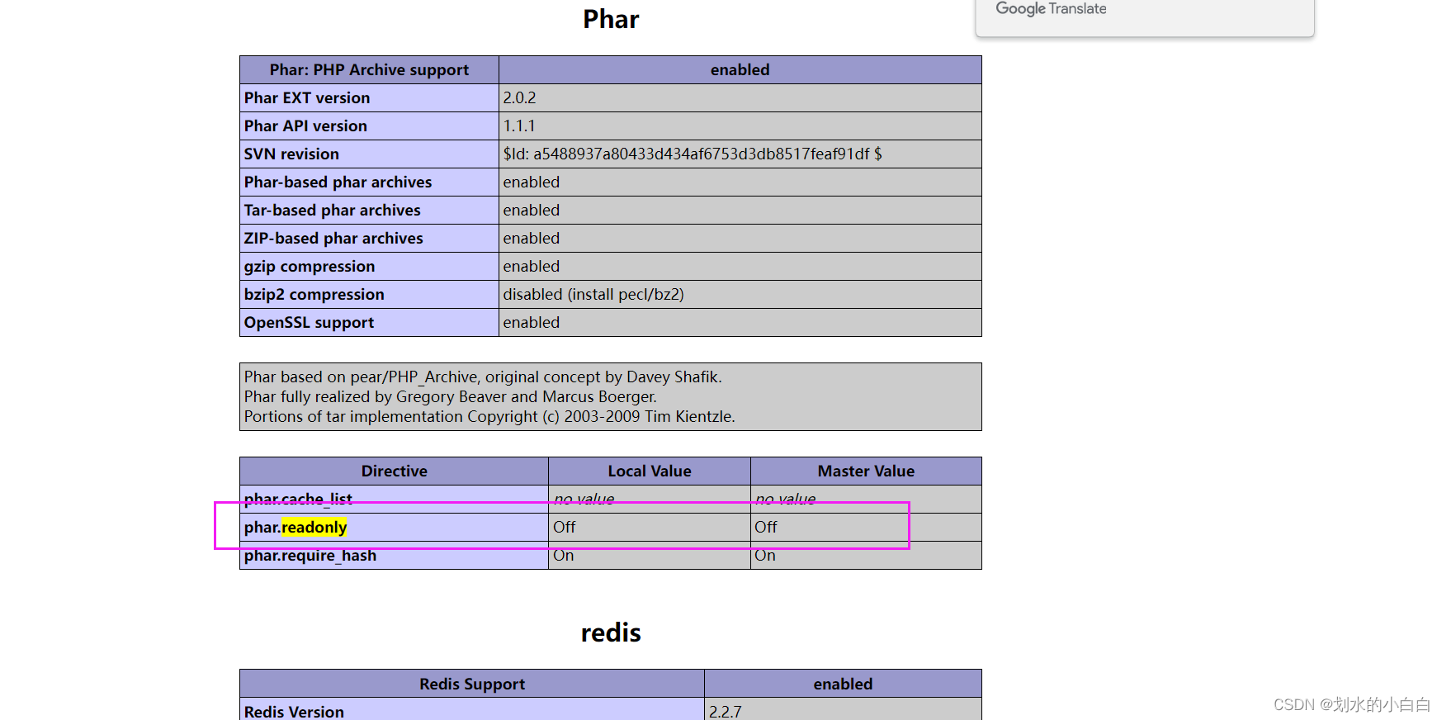Select the Phar-based phar archives row label
This screenshot has width=1442, height=720.
pos(338,182)
